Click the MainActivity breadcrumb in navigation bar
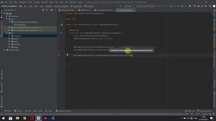 (76, 6)
